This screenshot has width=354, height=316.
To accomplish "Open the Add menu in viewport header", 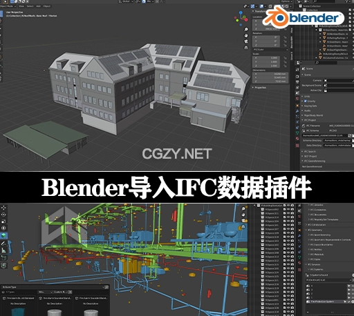I will [x=39, y=6].
